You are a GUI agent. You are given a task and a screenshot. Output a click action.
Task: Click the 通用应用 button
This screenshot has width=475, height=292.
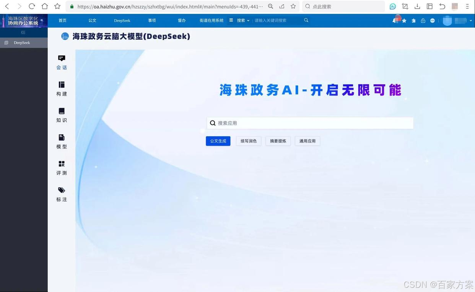[307, 141]
